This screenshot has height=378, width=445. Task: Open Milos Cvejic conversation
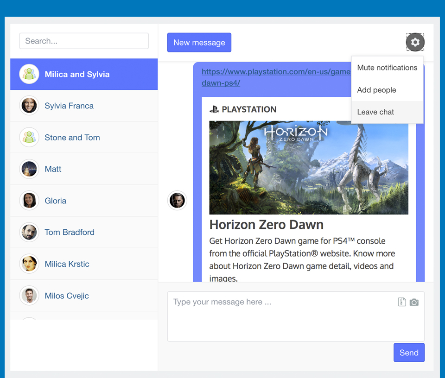84,296
